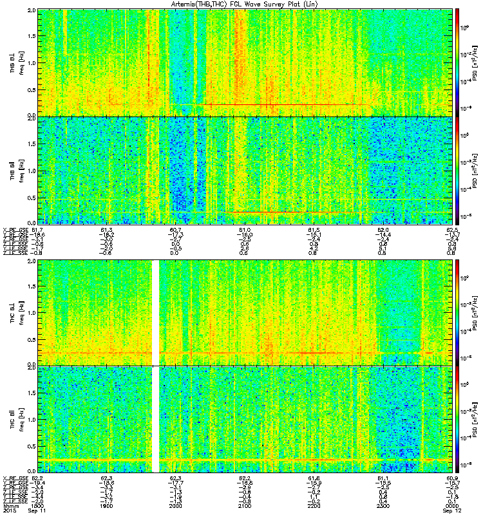Click PSD [nT²/Hz] label beside THC B-parallel colorbar

tap(475, 420)
